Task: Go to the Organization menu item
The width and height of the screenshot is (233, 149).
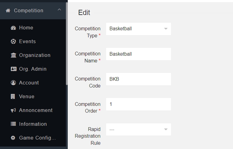Action: tap(35, 55)
